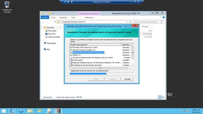The width and height of the screenshot is (203, 114).
Task: Click the Kaspersky installer taskbar icon
Action: coord(58,111)
